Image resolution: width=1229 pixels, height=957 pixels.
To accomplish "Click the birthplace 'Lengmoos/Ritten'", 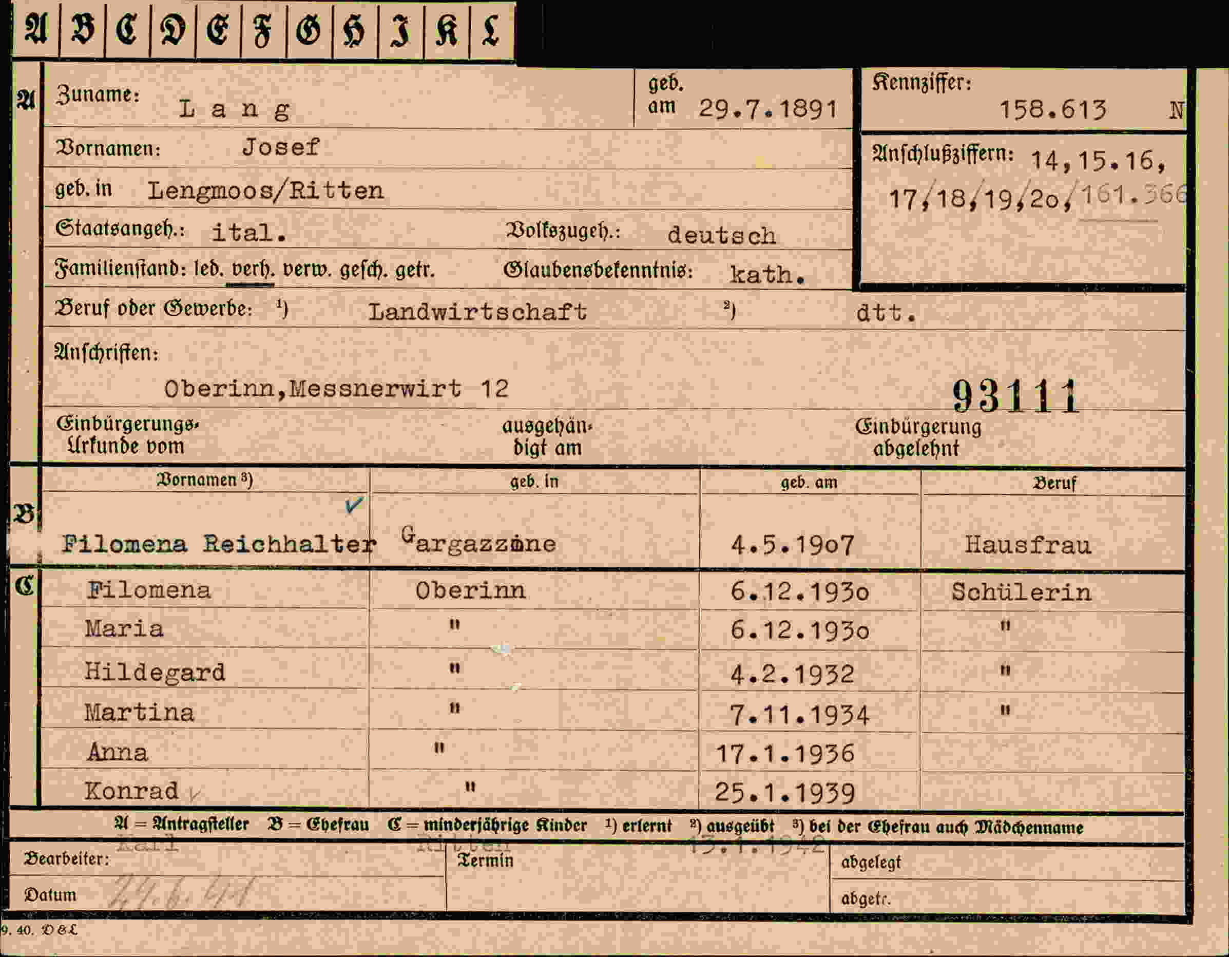I will 265,191.
